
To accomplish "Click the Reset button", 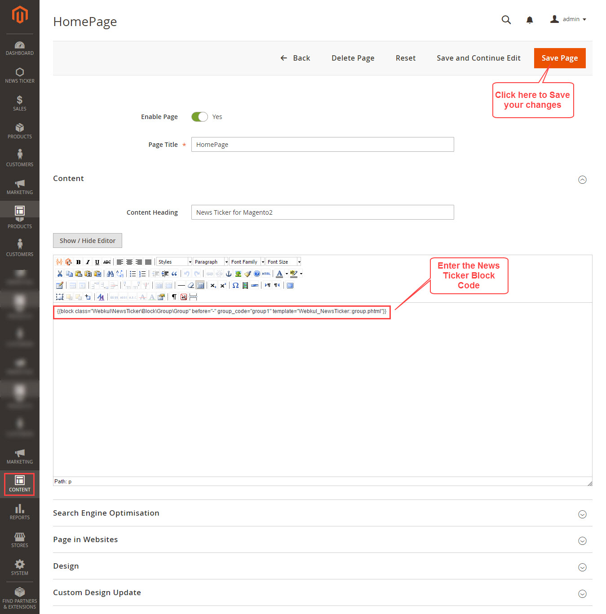I will click(x=406, y=58).
